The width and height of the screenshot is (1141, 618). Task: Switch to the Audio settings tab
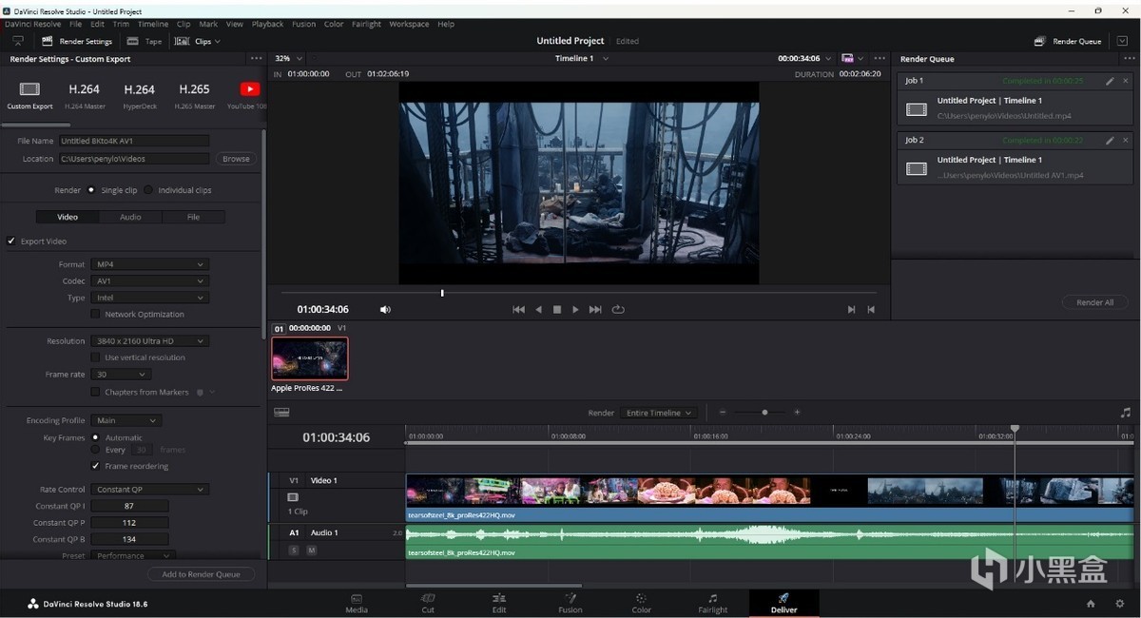point(130,217)
